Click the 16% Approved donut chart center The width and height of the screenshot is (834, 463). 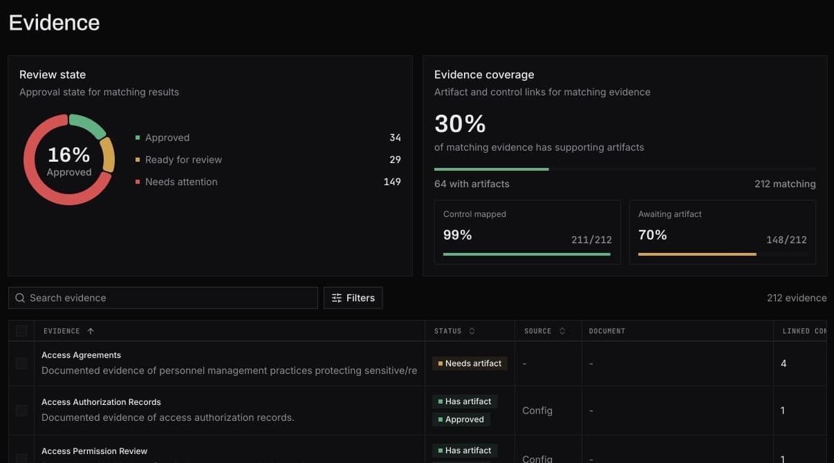point(69,160)
